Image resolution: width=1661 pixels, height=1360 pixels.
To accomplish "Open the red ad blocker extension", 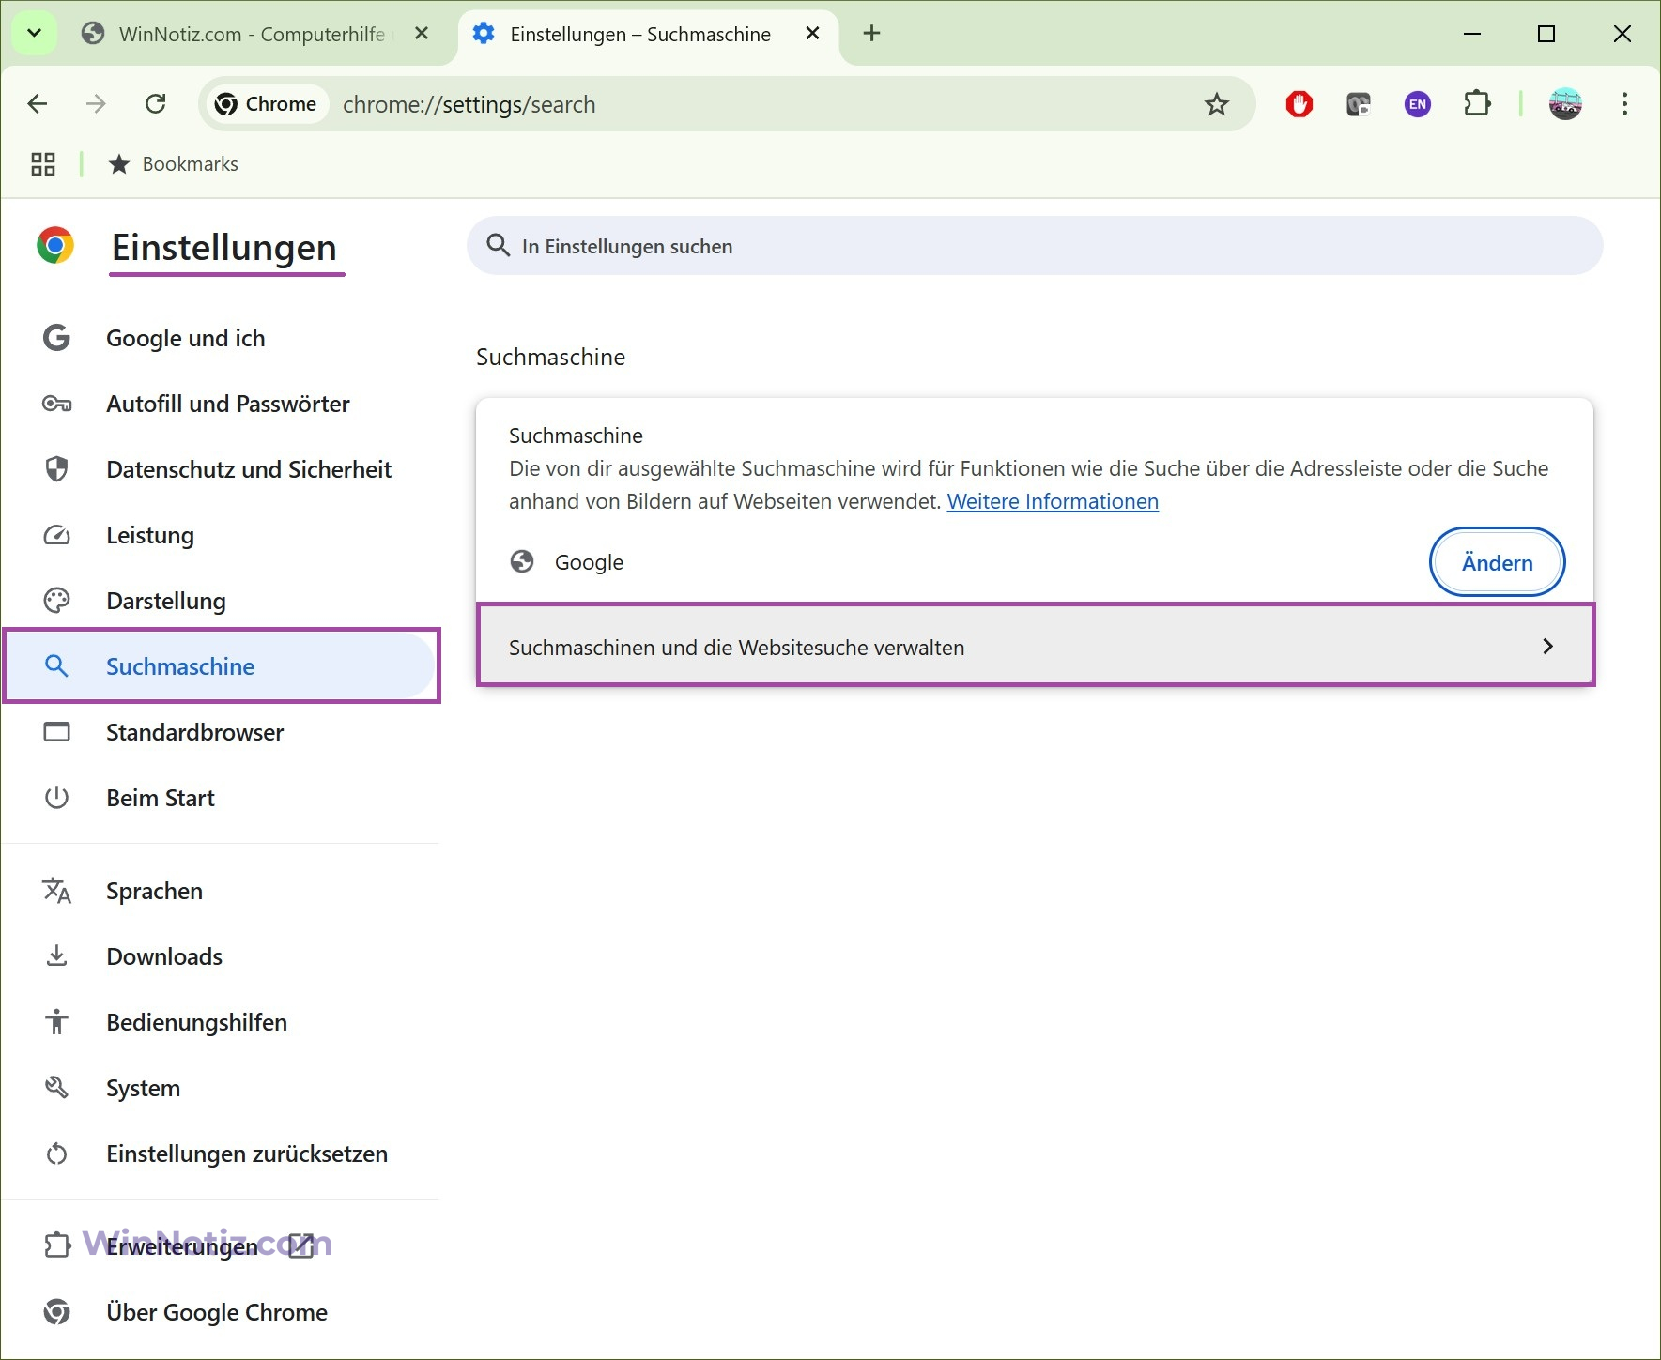I will (1300, 104).
